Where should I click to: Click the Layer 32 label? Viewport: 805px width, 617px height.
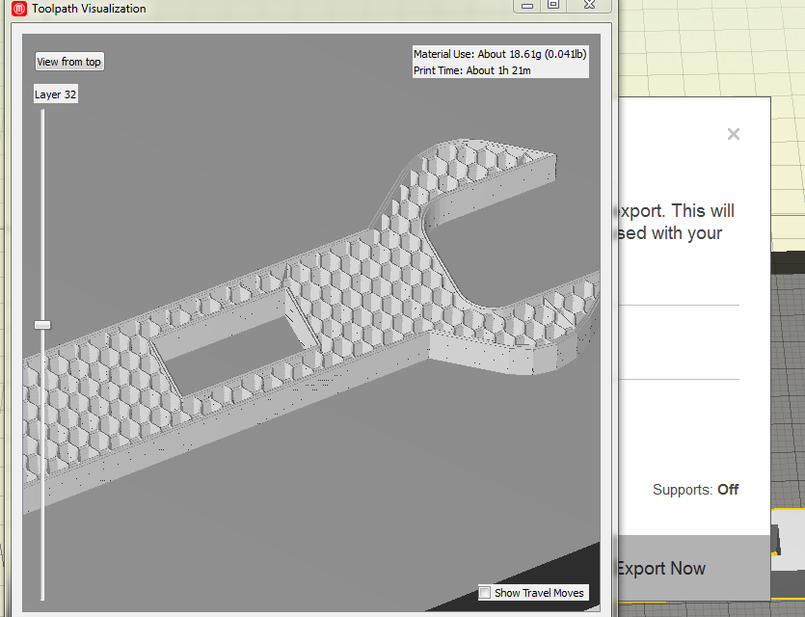point(56,94)
